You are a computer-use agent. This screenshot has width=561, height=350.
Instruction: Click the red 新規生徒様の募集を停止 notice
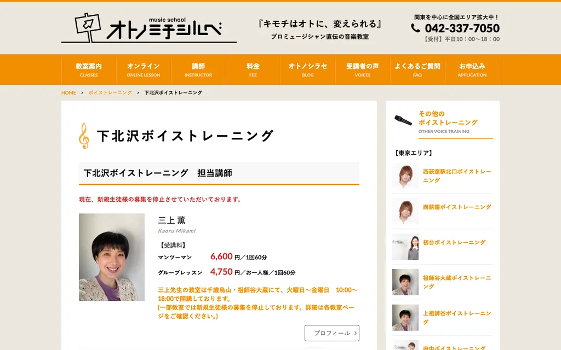point(161,199)
